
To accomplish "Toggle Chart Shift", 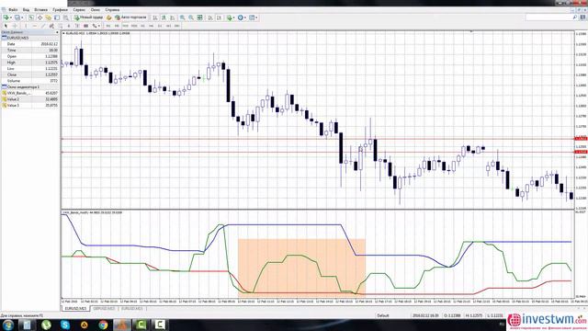I will (219, 17).
